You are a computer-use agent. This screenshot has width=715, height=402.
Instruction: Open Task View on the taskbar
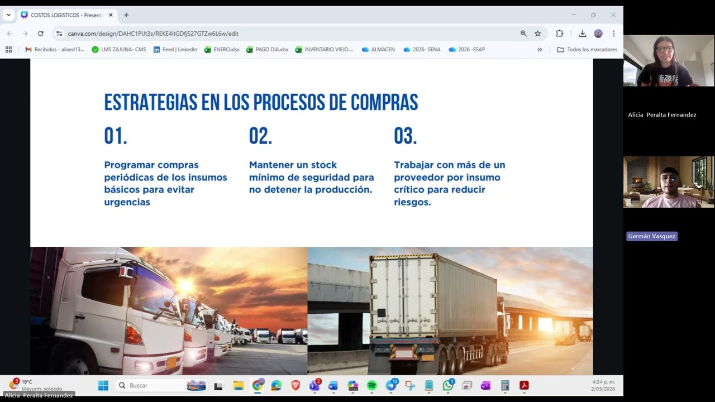click(218, 385)
